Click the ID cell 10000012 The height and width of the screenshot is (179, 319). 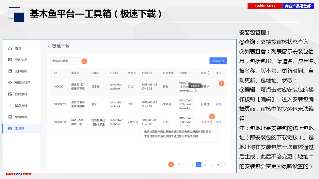[x=60, y=104]
